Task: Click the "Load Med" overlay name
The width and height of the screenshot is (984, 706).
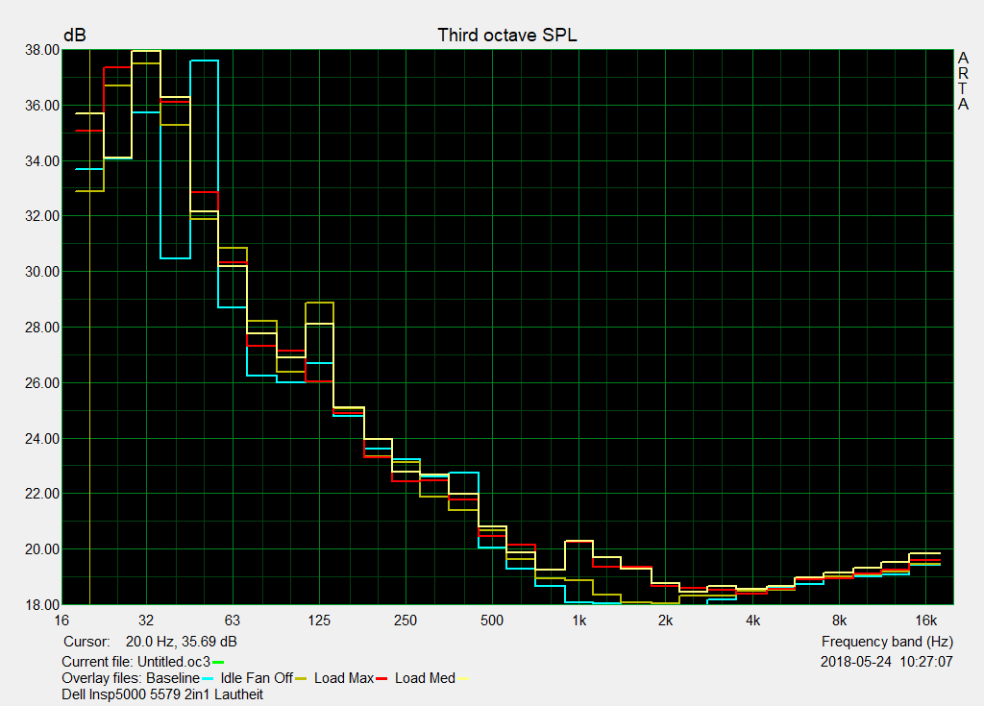Action: click(425, 678)
